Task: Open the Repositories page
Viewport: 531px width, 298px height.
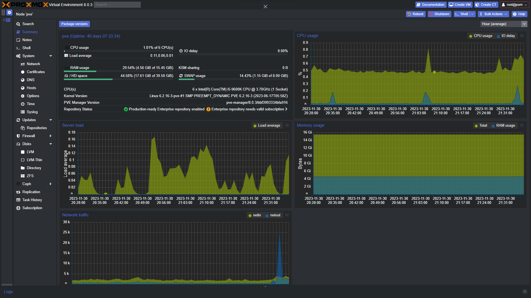Action: click(x=37, y=128)
